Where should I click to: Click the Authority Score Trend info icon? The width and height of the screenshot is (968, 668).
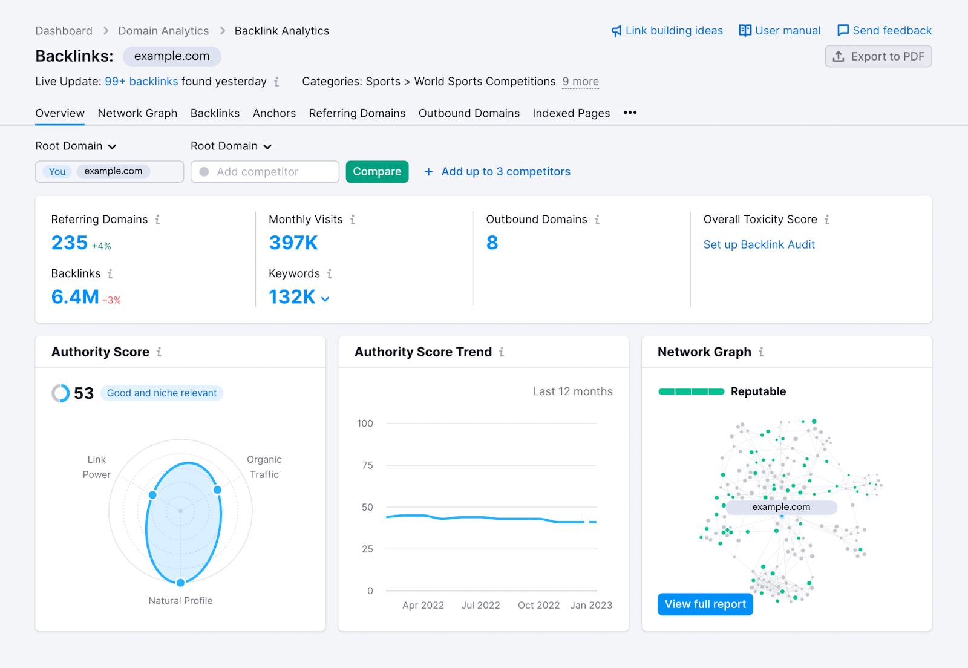coord(502,352)
